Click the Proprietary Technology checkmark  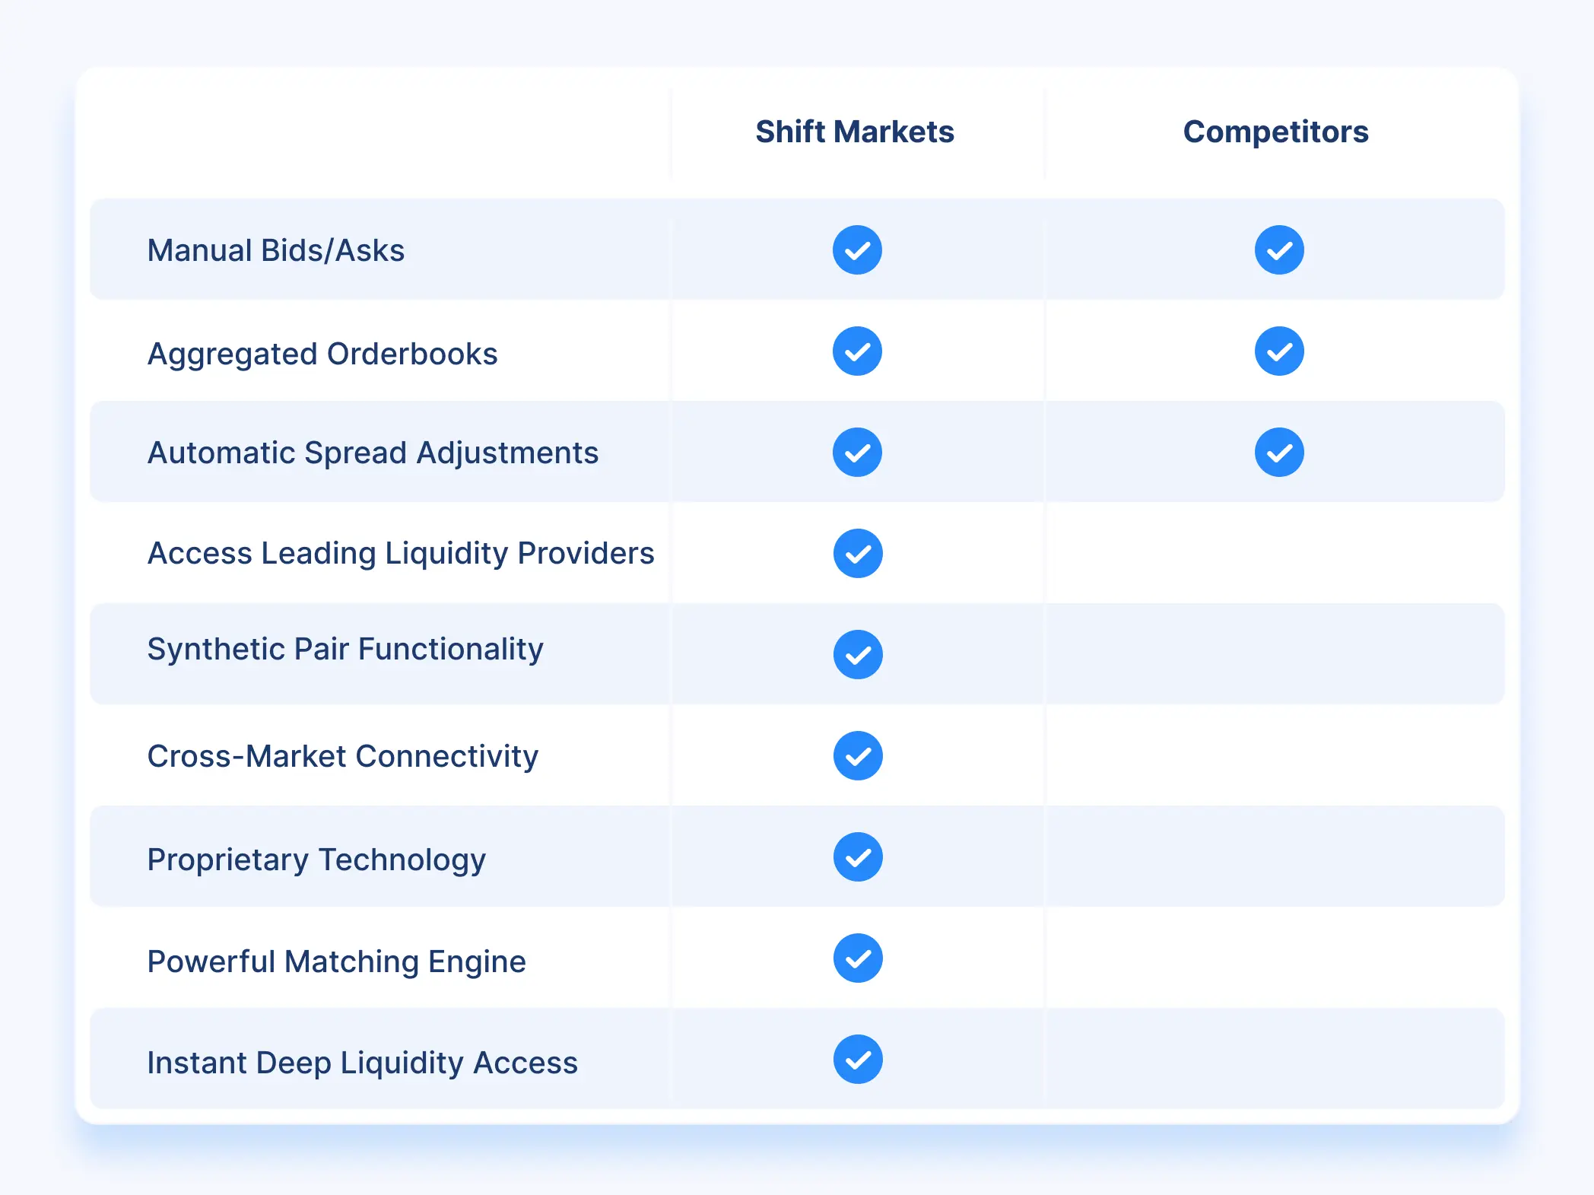(x=857, y=857)
